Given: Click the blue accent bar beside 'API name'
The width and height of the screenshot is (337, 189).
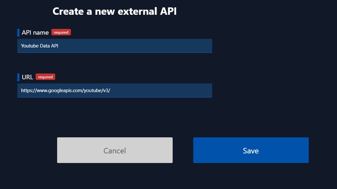Looking at the screenshot, I should pyautogui.click(x=18, y=32).
